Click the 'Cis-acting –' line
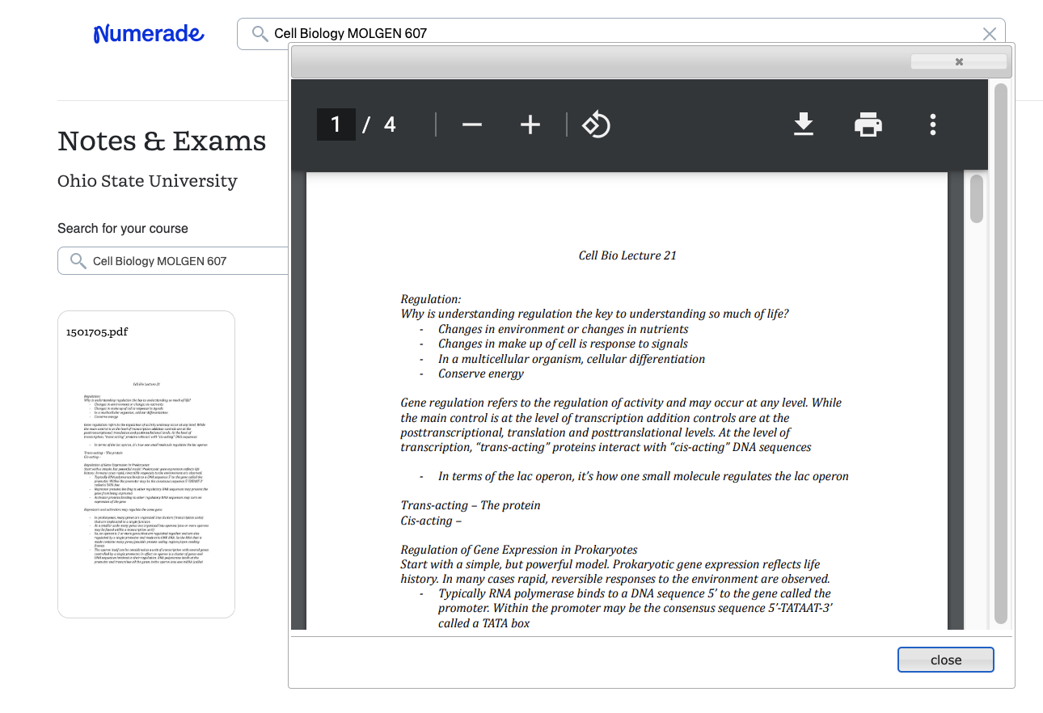 431,521
